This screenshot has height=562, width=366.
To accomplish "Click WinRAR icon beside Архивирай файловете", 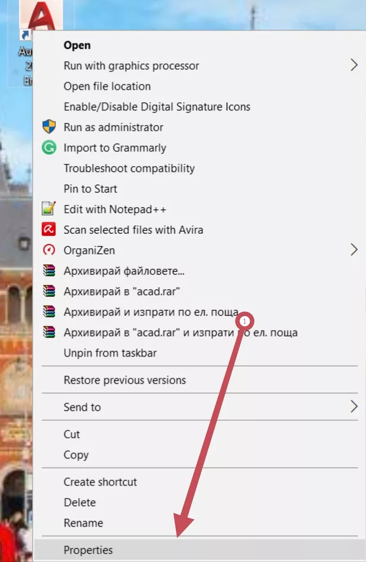I will click(49, 270).
